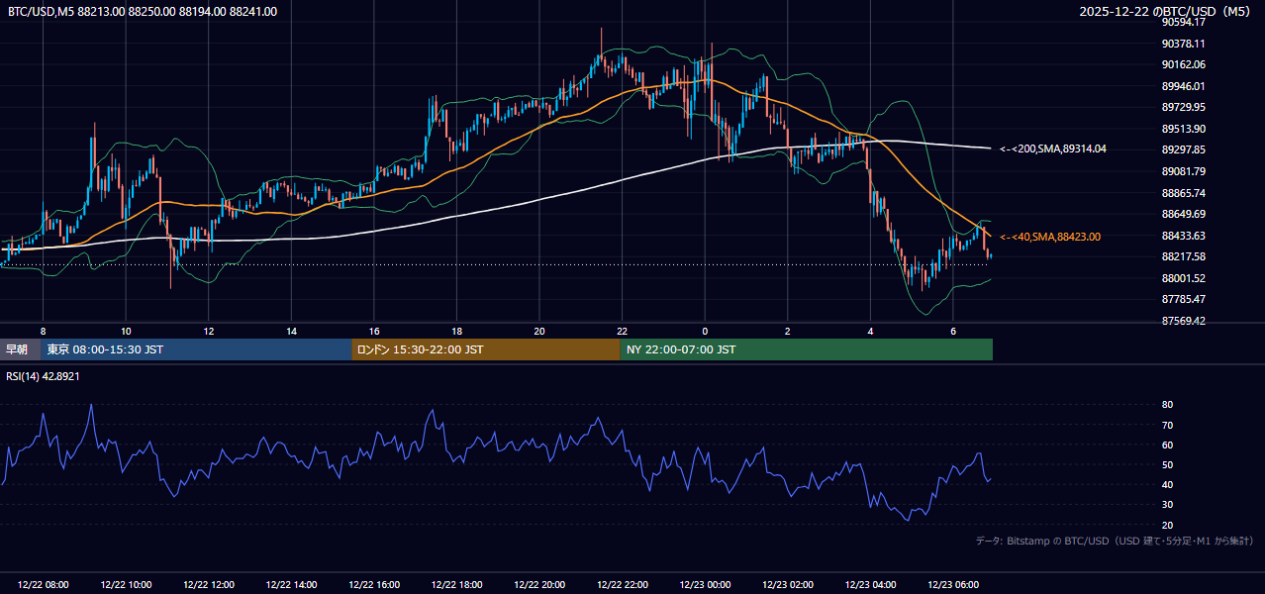Click price axis value 89081.79
The height and width of the screenshot is (594, 1265).
click(x=1183, y=171)
